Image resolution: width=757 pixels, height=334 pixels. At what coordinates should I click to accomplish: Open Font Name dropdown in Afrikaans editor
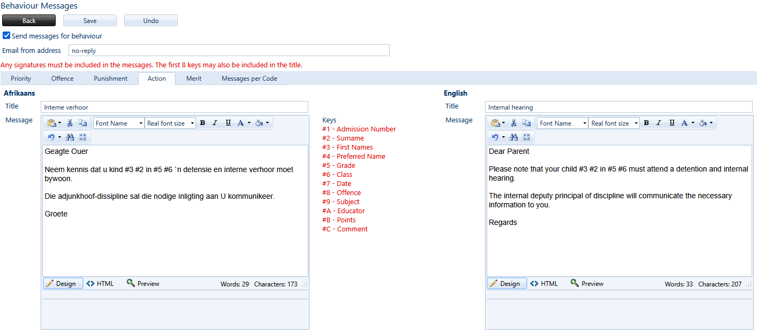click(x=119, y=123)
